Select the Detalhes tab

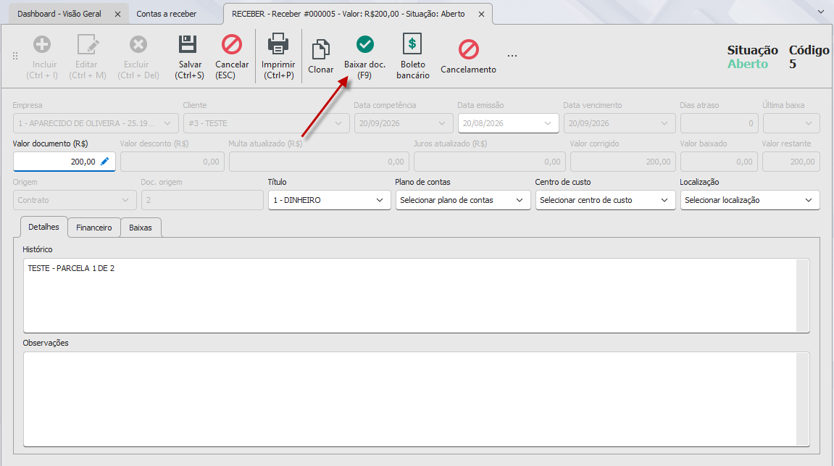click(43, 227)
